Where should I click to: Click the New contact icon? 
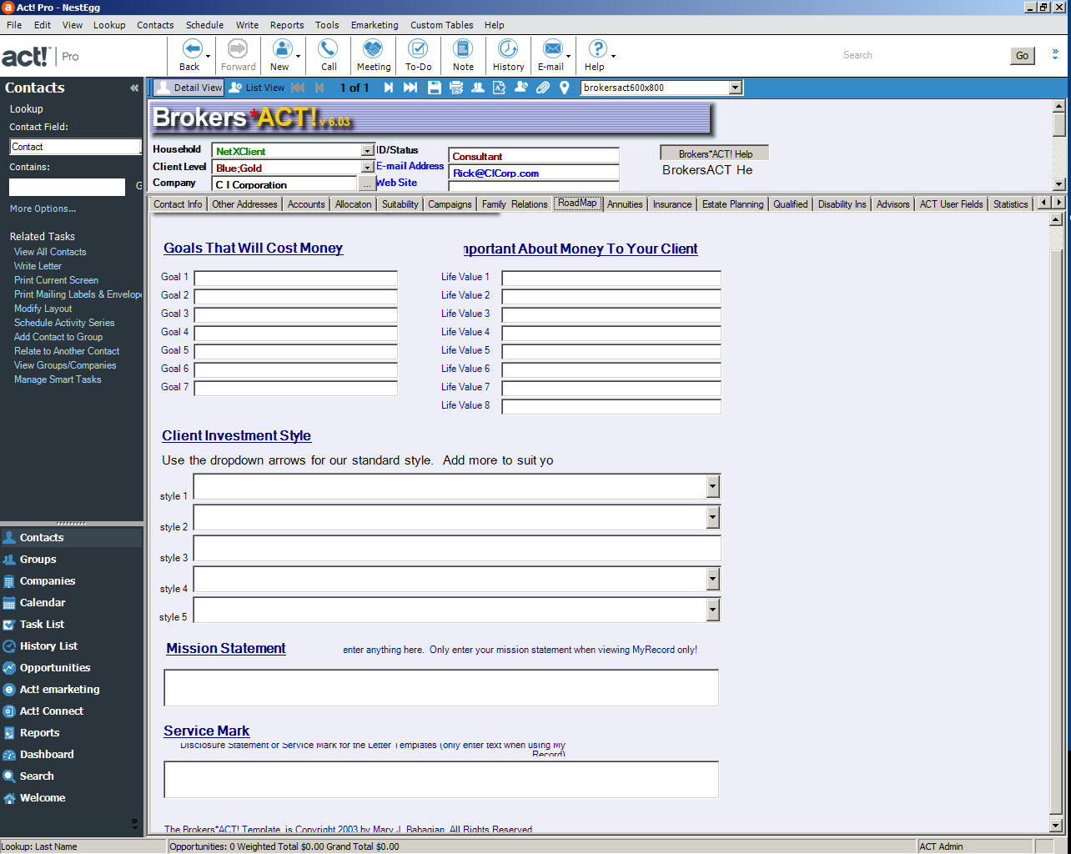click(x=281, y=49)
